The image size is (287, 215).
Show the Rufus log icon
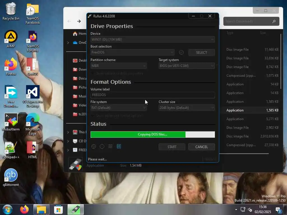coord(119,146)
